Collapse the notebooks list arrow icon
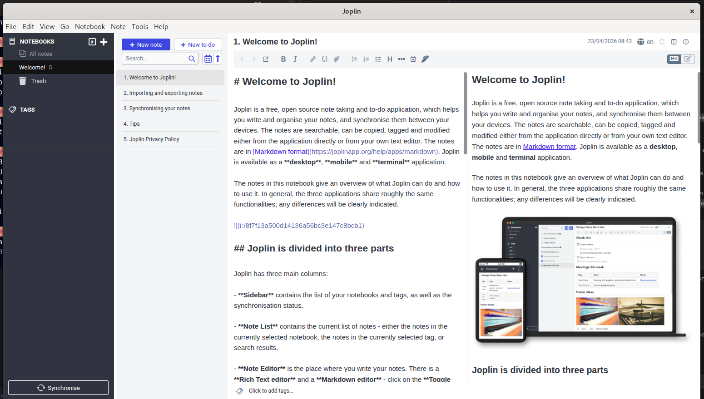 pyautogui.click(x=92, y=42)
